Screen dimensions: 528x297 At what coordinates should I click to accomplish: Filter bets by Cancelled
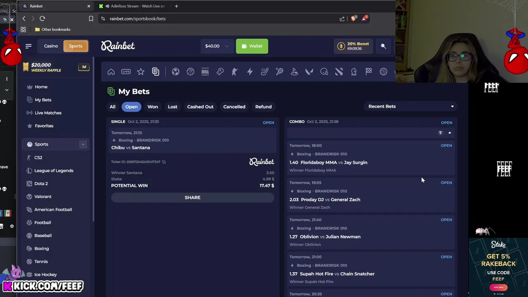[x=234, y=107]
